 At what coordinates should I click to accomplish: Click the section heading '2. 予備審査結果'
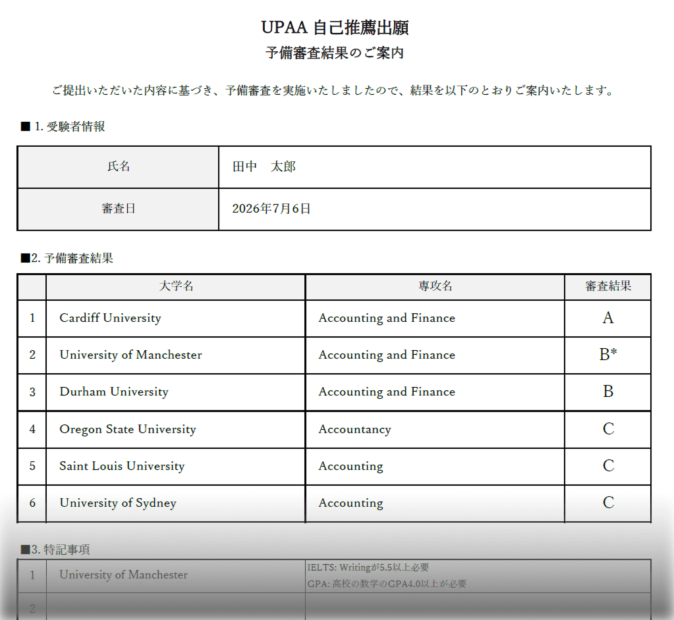(67, 257)
